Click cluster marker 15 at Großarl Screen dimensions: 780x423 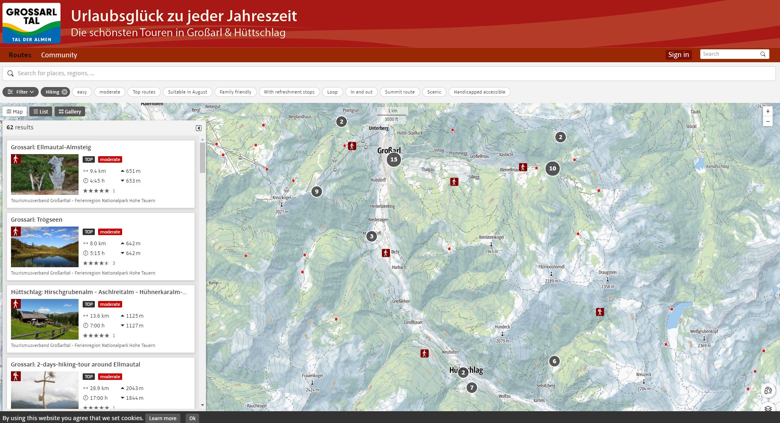(394, 159)
